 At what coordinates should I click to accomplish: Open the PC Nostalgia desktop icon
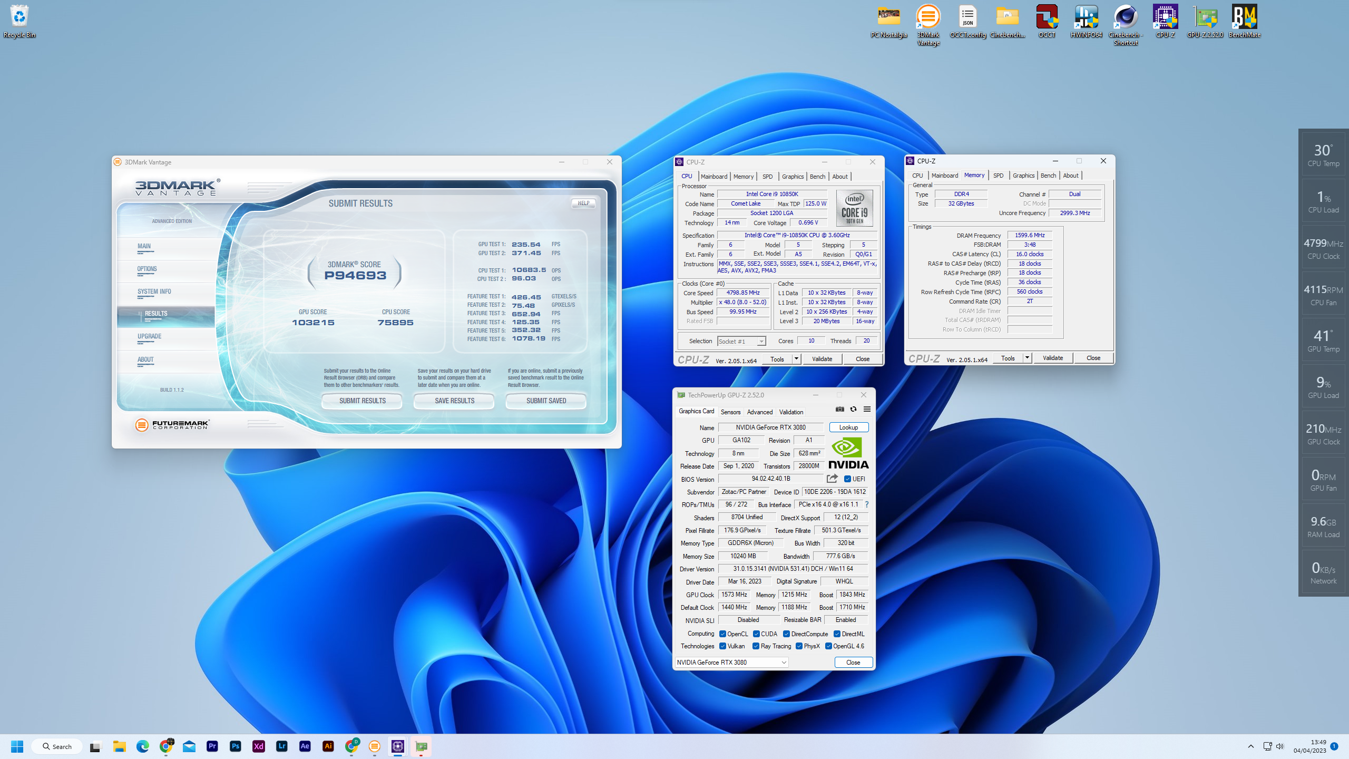(888, 21)
